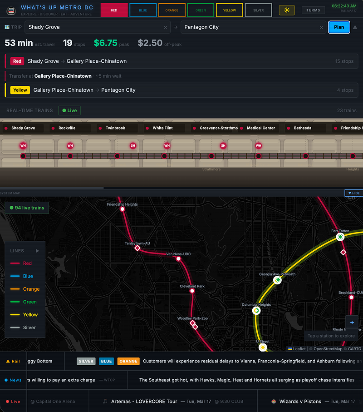Click the trip map icon beside TRIP
This screenshot has width=363, height=412.
tap(7, 27)
